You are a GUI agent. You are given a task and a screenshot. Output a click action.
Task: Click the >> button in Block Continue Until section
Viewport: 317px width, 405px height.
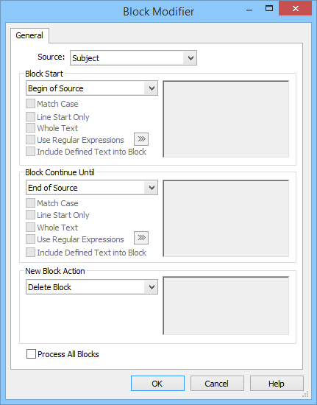click(141, 238)
